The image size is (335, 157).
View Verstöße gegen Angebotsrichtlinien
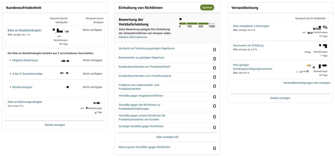click(x=141, y=95)
